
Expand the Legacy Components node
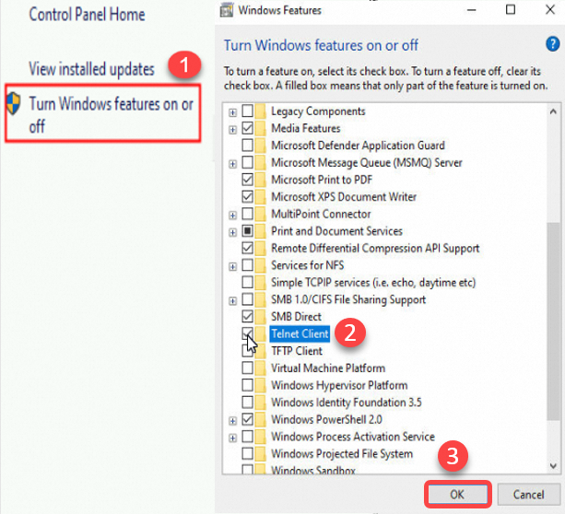[x=233, y=112]
